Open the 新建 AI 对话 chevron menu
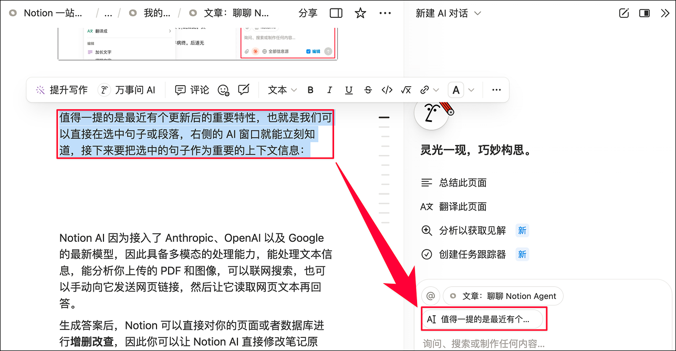The height and width of the screenshot is (351, 676). (477, 13)
